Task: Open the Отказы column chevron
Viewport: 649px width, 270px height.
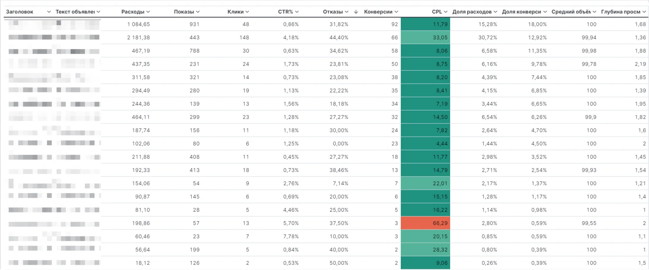Action: pyautogui.click(x=347, y=12)
